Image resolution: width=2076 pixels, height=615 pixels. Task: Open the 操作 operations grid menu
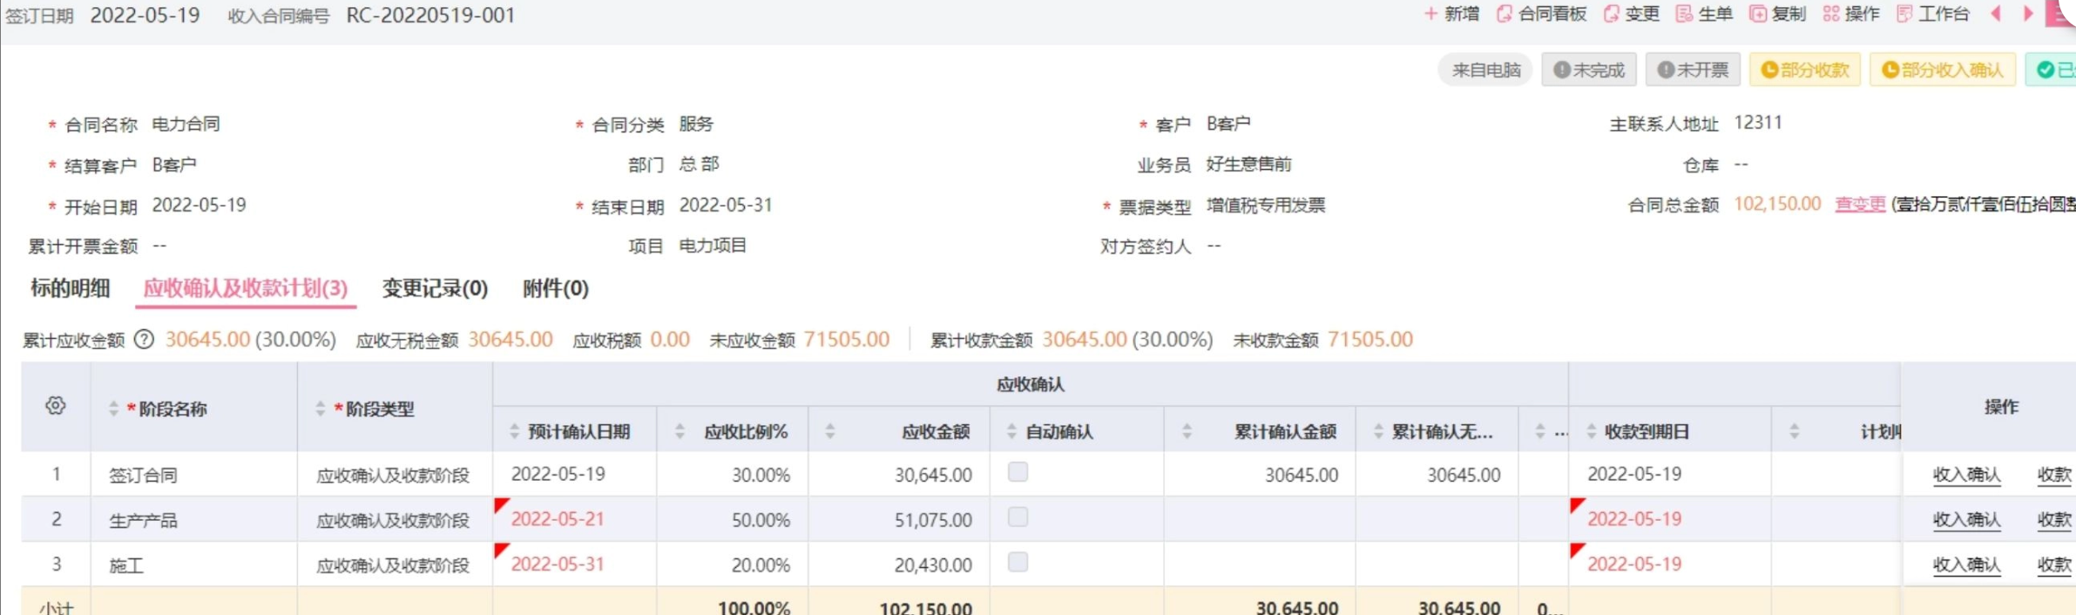1831,14
